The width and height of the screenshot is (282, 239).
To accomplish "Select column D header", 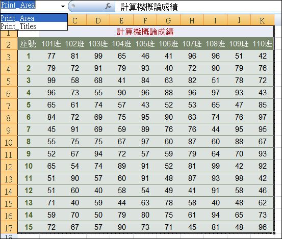I will (x=98, y=20).
